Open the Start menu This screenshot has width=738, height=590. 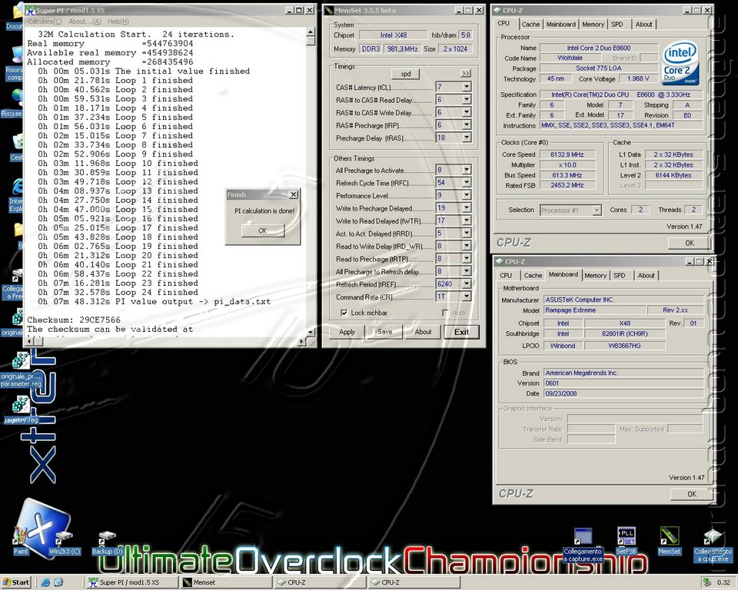click(x=15, y=582)
